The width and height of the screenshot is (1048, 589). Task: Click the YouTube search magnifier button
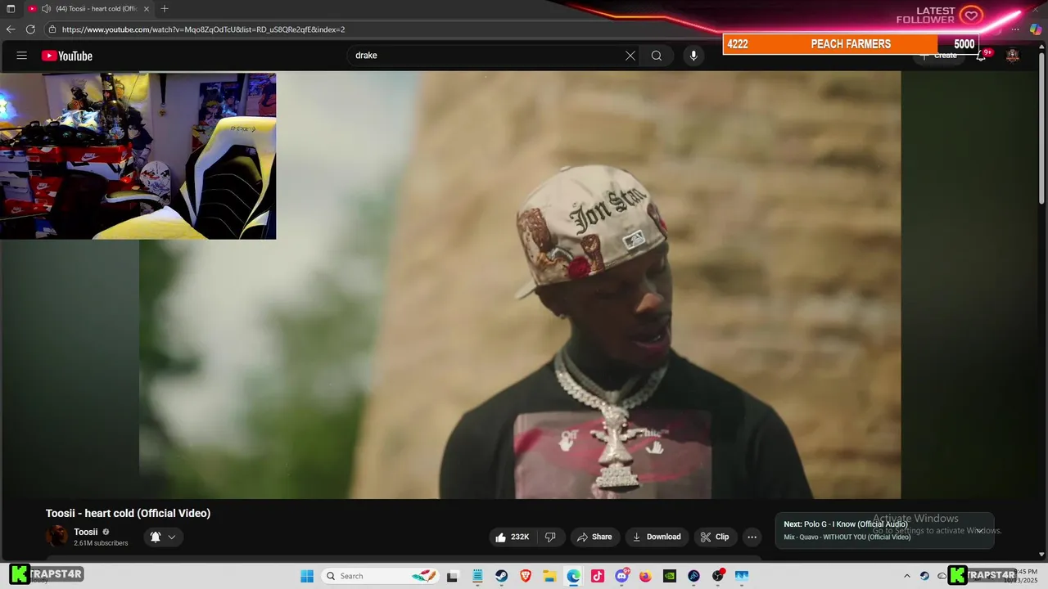point(657,56)
